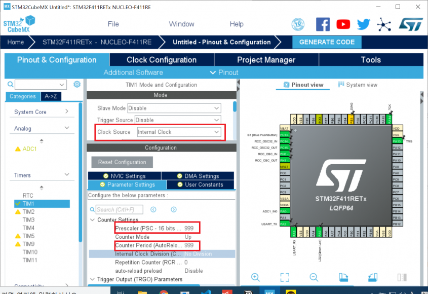Open the category search dropdown box
The height and width of the screenshot is (294, 428).
coord(41,85)
